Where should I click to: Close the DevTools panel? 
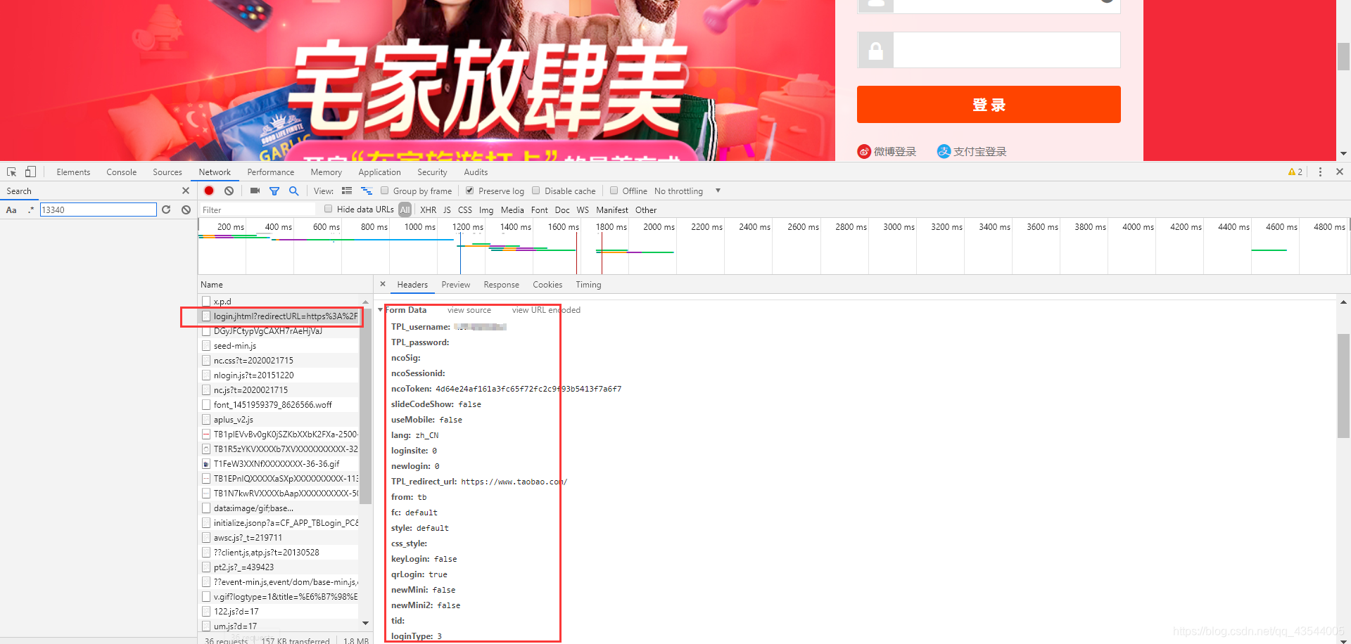tap(1340, 172)
